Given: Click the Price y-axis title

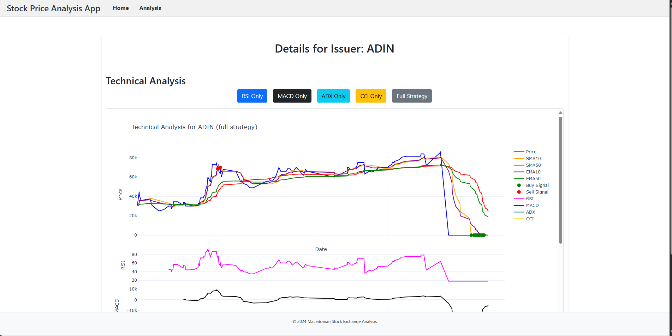Looking at the screenshot, I should point(120,195).
